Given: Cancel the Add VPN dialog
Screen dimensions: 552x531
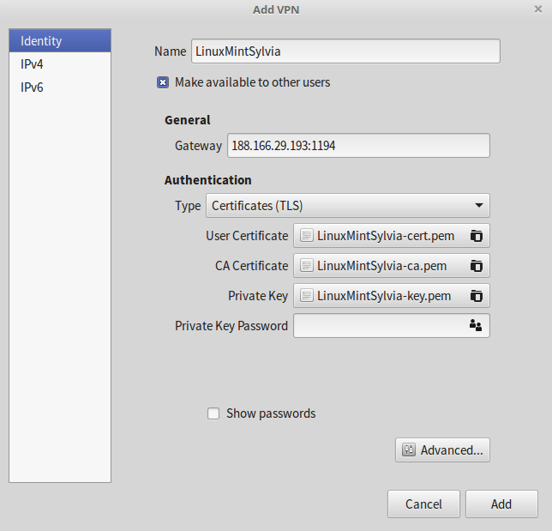Looking at the screenshot, I should coord(423,504).
